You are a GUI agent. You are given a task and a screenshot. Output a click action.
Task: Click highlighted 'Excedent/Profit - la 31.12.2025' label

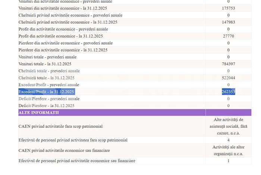click(47, 92)
